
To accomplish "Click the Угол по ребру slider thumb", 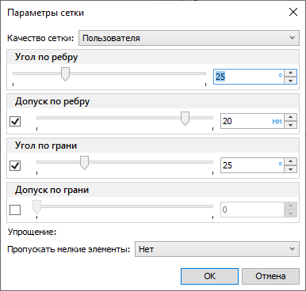I will pos(65,74).
